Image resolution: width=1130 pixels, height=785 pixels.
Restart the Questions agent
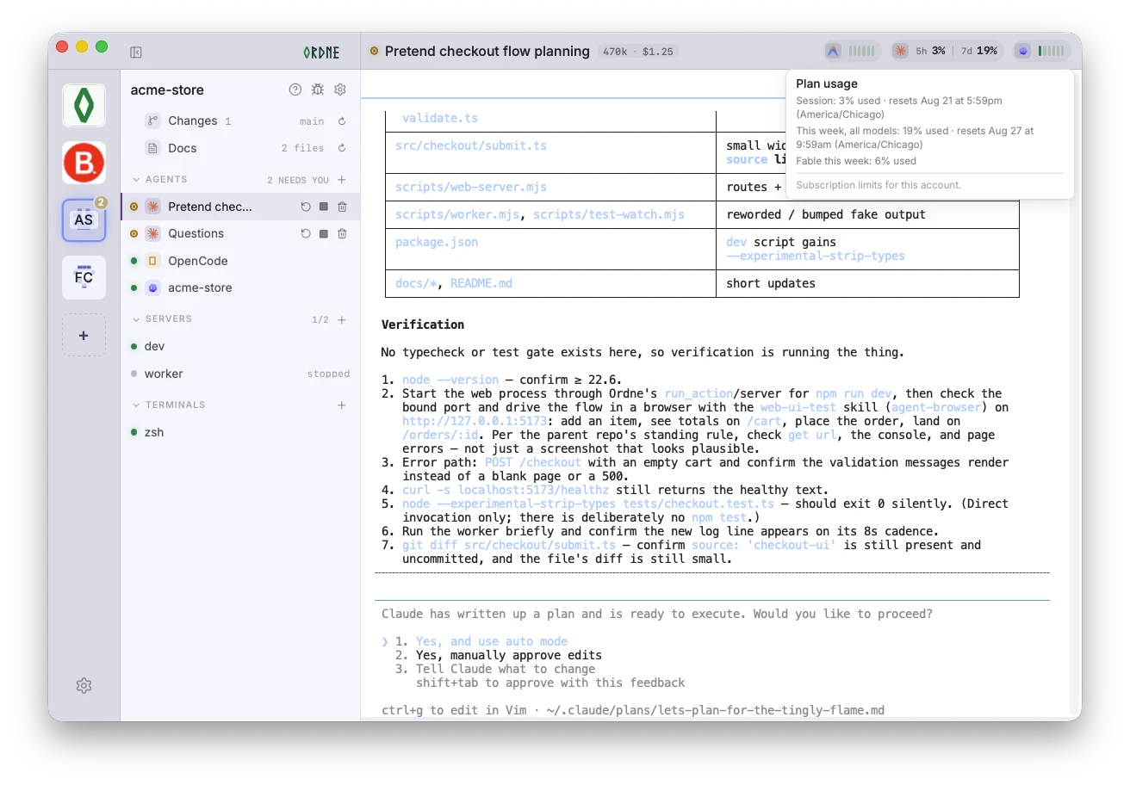click(x=306, y=234)
